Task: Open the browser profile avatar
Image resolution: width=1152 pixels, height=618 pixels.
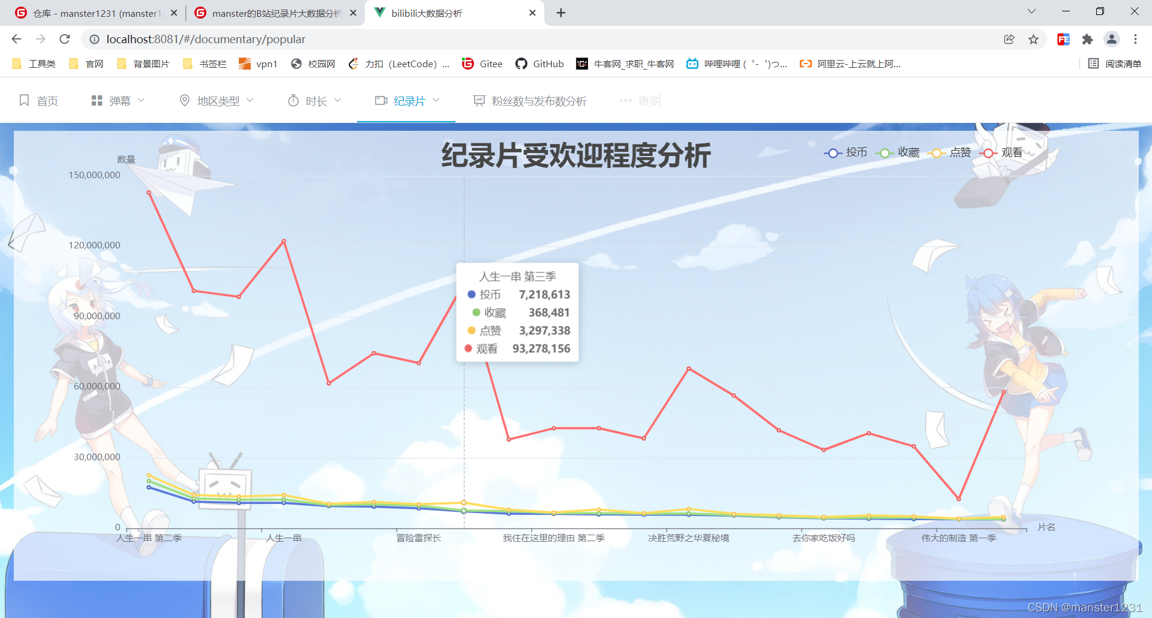Action: (x=1112, y=39)
